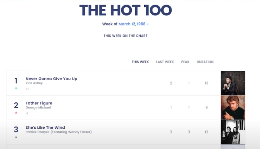The height and width of the screenshot is (149, 260).
Task: Click the DURATION column header
Action: (205, 62)
